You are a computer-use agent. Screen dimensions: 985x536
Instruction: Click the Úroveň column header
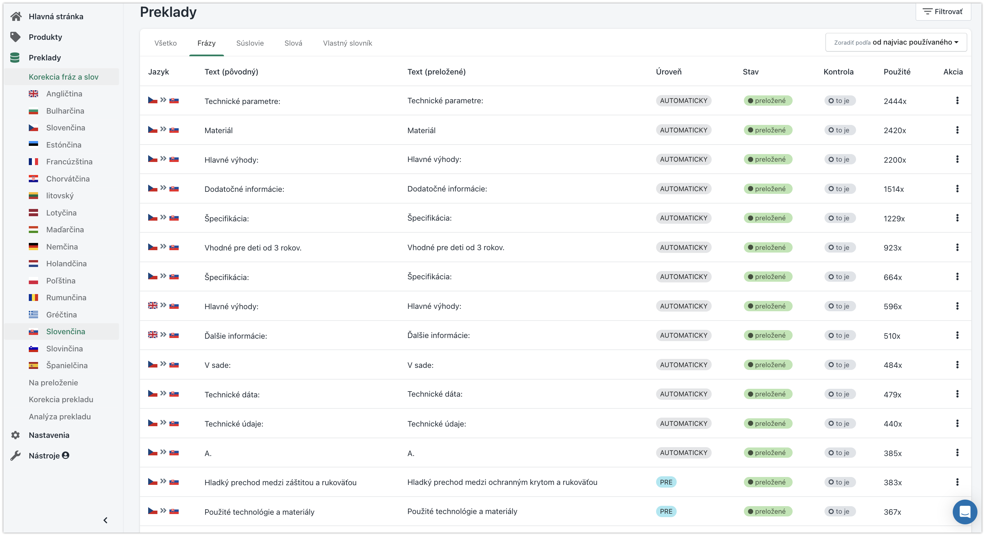point(668,71)
